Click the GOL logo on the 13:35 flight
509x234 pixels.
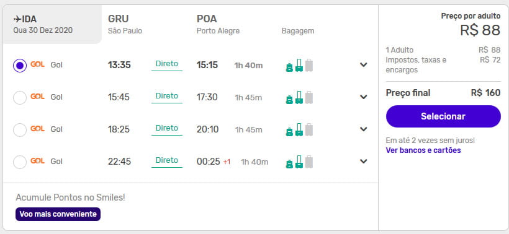[37, 64]
